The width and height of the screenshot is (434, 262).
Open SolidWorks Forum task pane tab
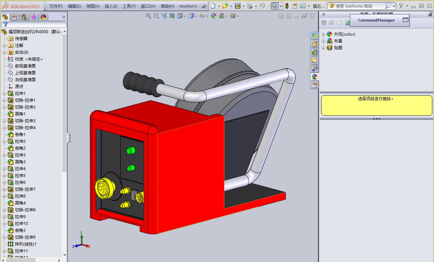[x=314, y=36]
